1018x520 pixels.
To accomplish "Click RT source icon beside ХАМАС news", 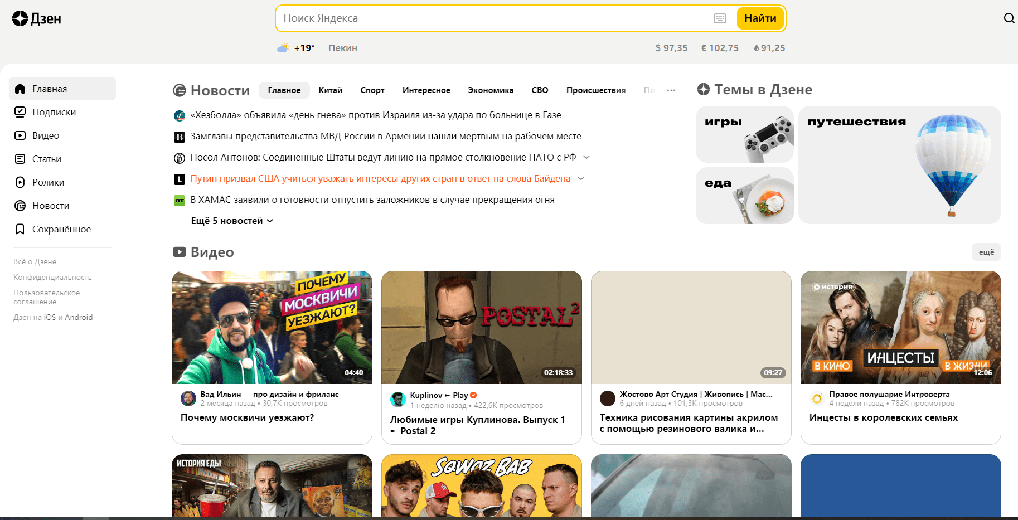I will click(x=180, y=200).
